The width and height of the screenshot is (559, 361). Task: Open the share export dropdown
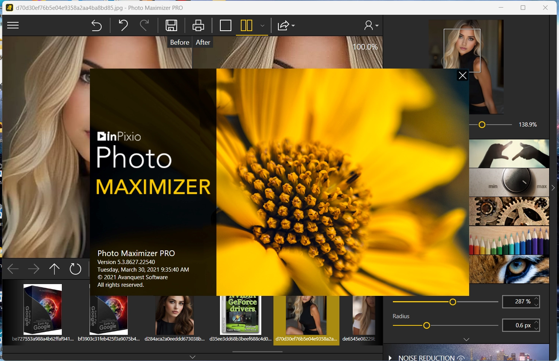[x=286, y=25]
